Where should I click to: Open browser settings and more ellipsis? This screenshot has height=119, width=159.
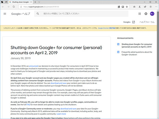(156, 7)
